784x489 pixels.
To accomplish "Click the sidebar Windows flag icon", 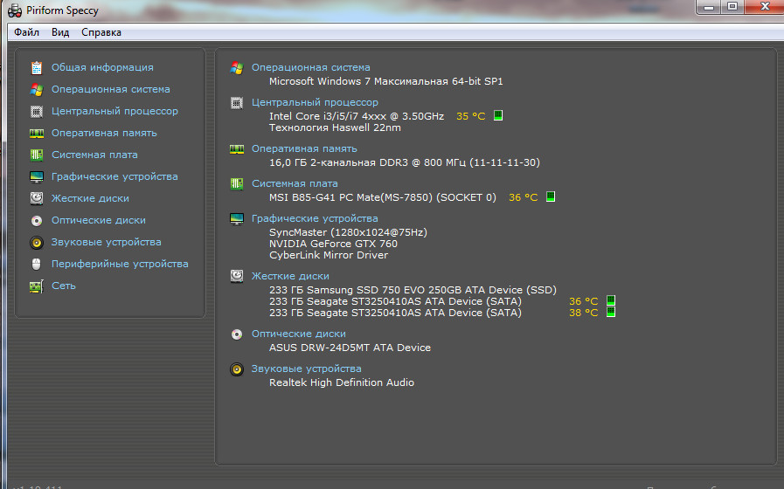I will pos(37,89).
